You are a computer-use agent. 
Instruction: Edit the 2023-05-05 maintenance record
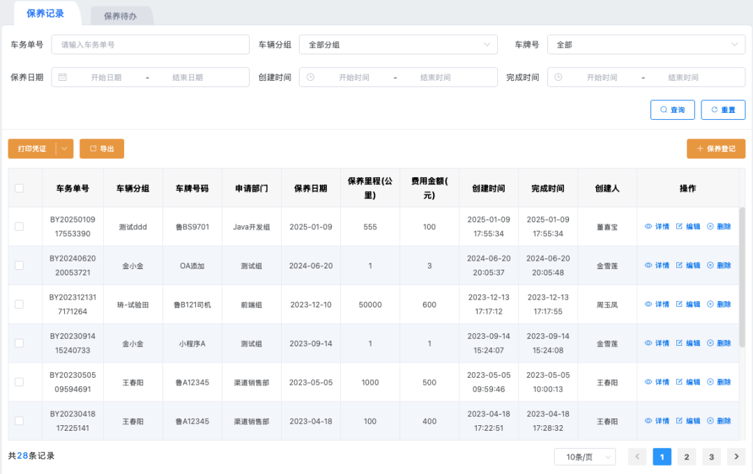coord(687,382)
